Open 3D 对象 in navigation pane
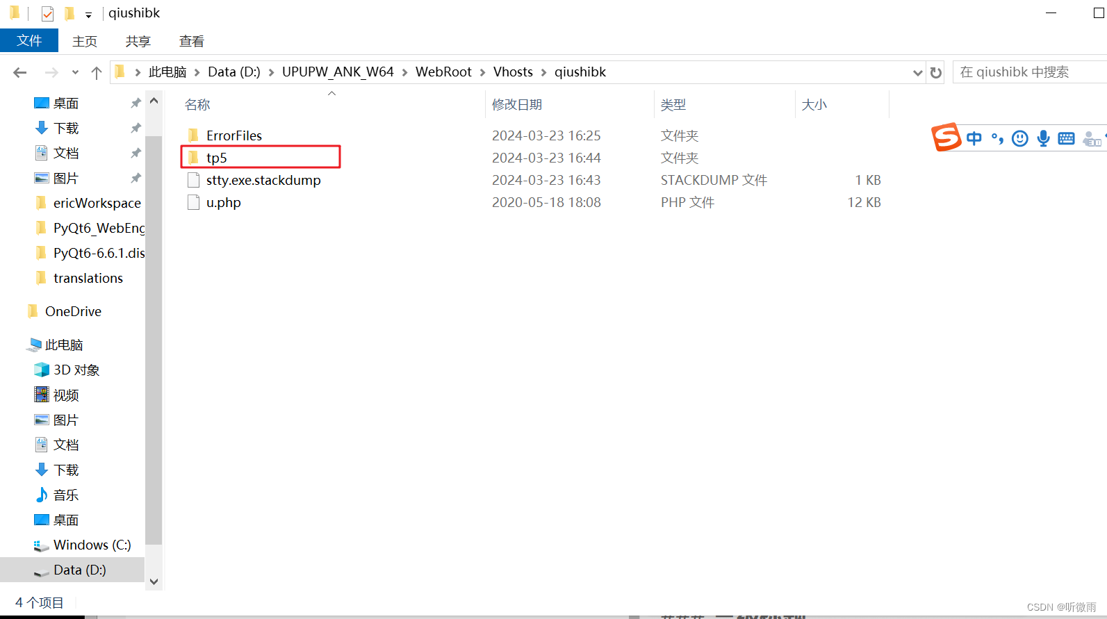The width and height of the screenshot is (1107, 619). [x=76, y=370]
